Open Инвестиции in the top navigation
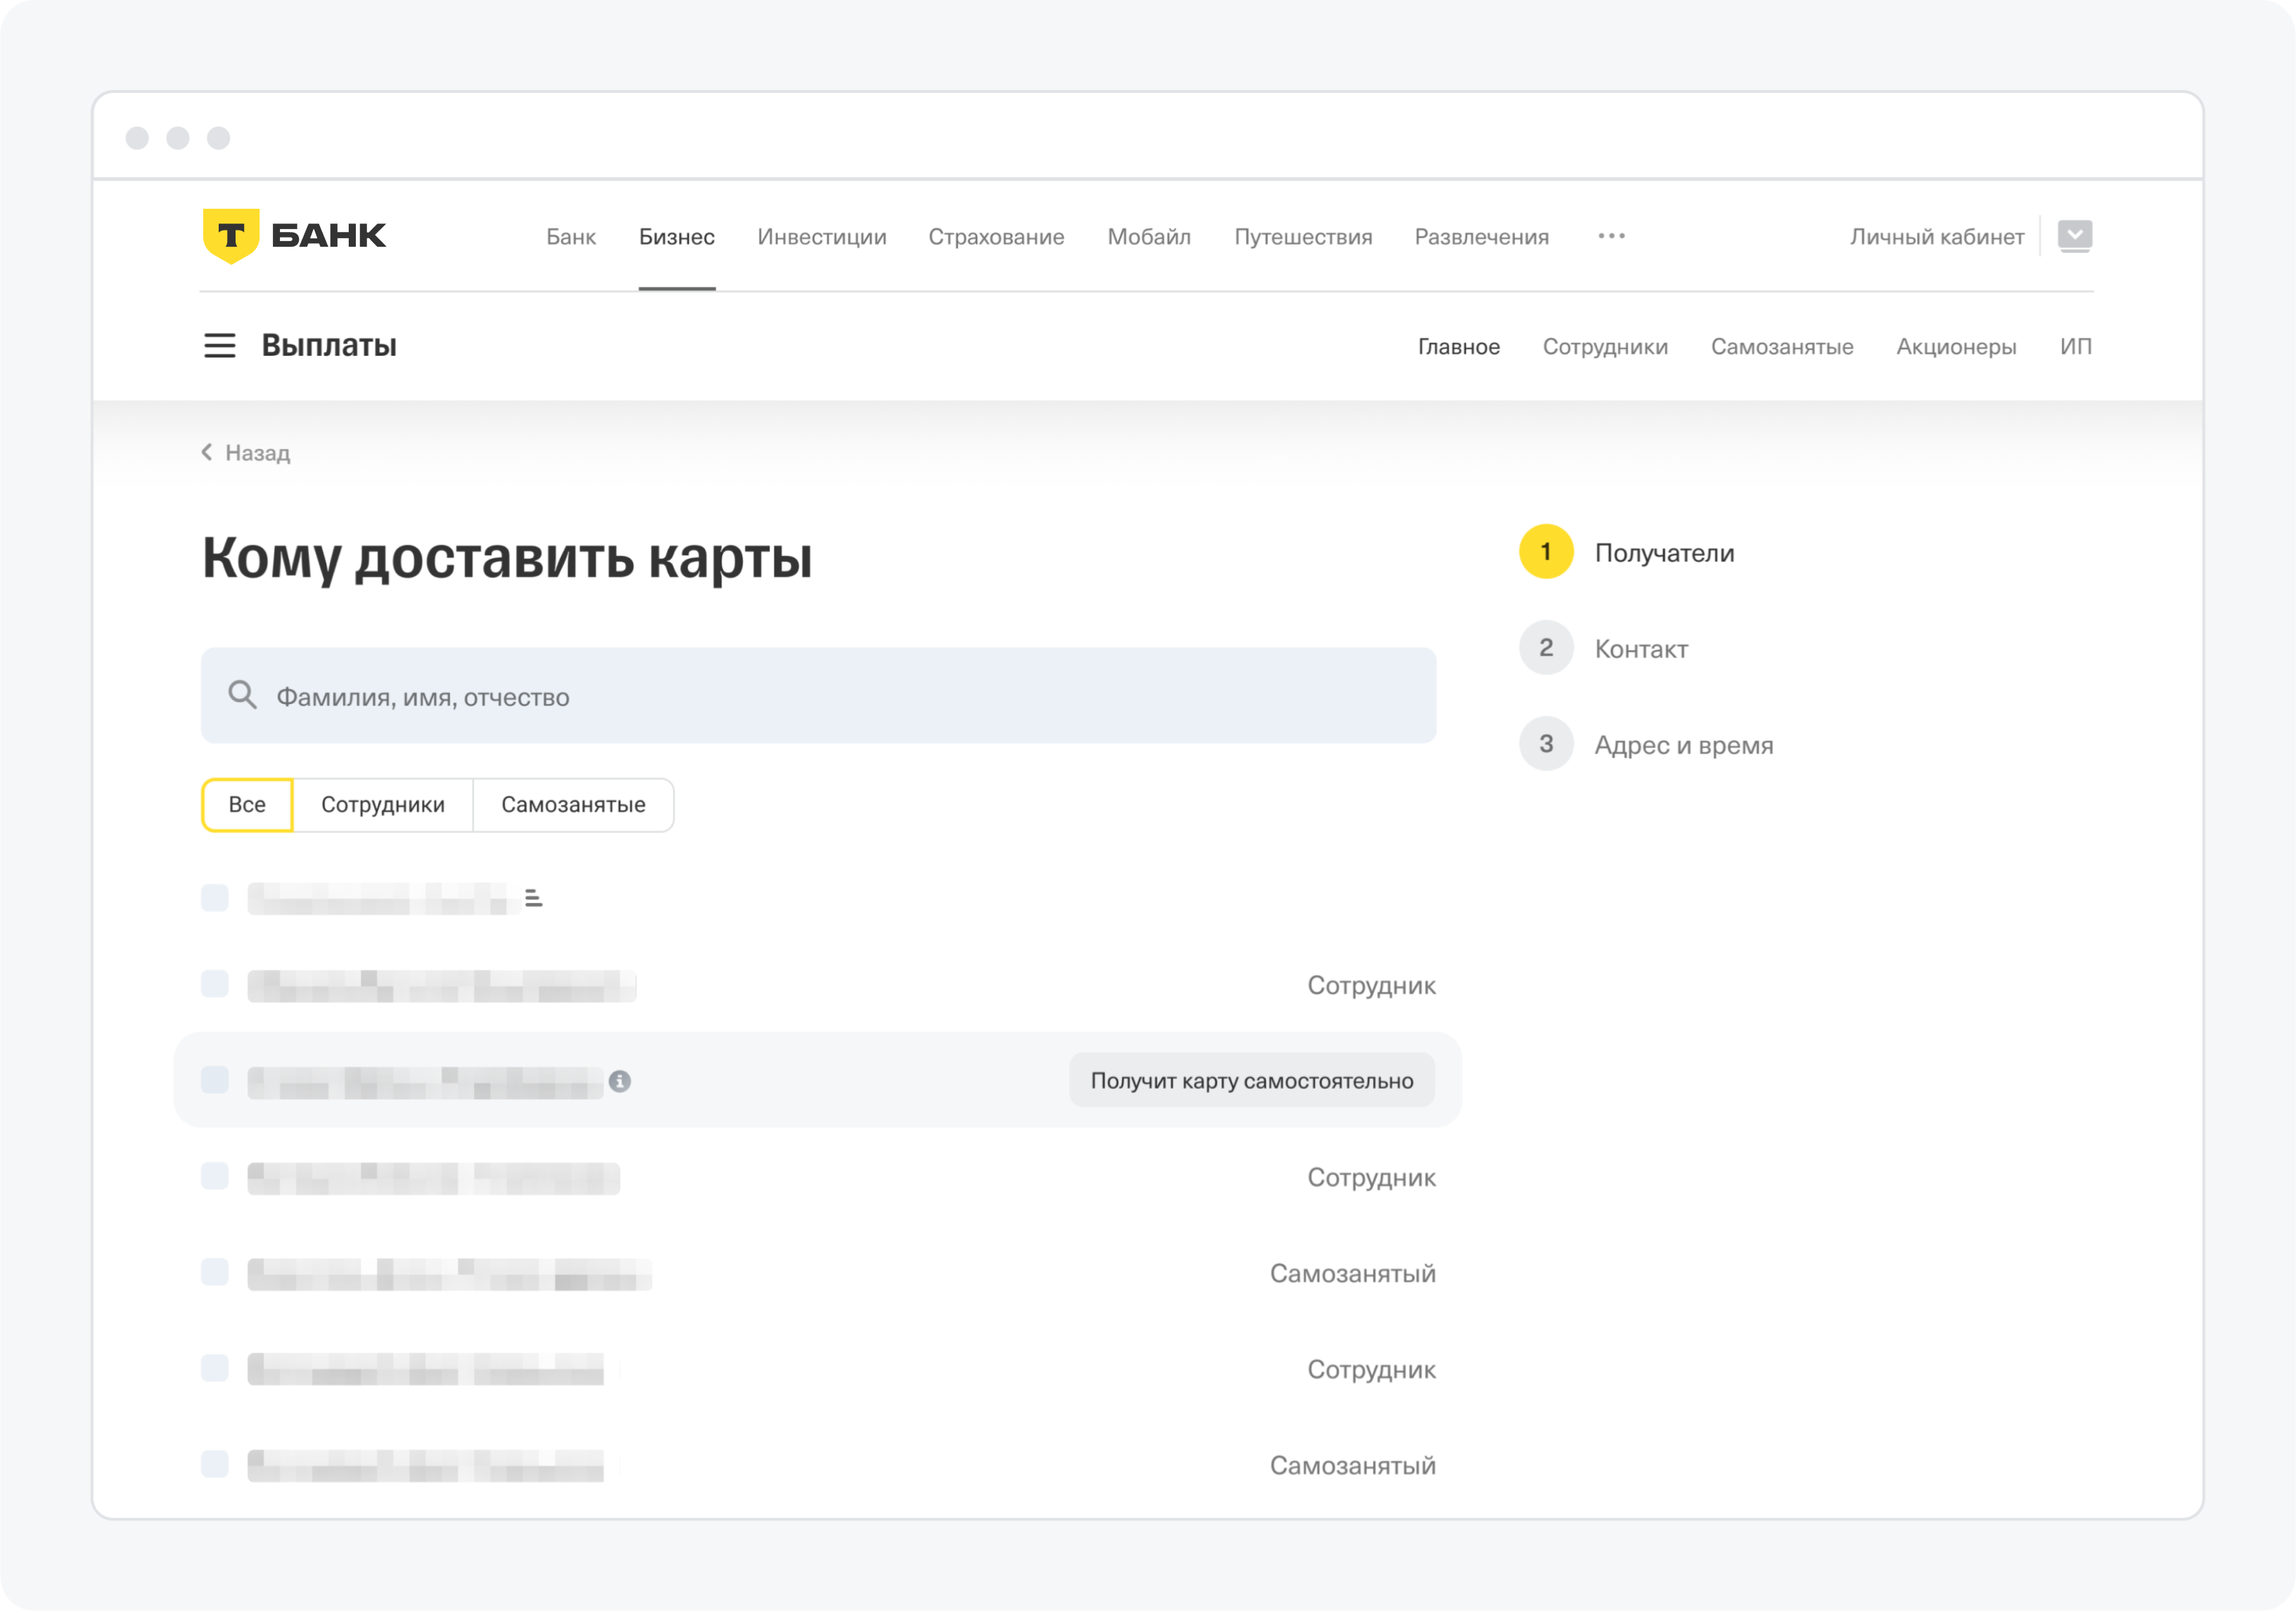Viewport: 2296px width, 1611px height. point(821,237)
